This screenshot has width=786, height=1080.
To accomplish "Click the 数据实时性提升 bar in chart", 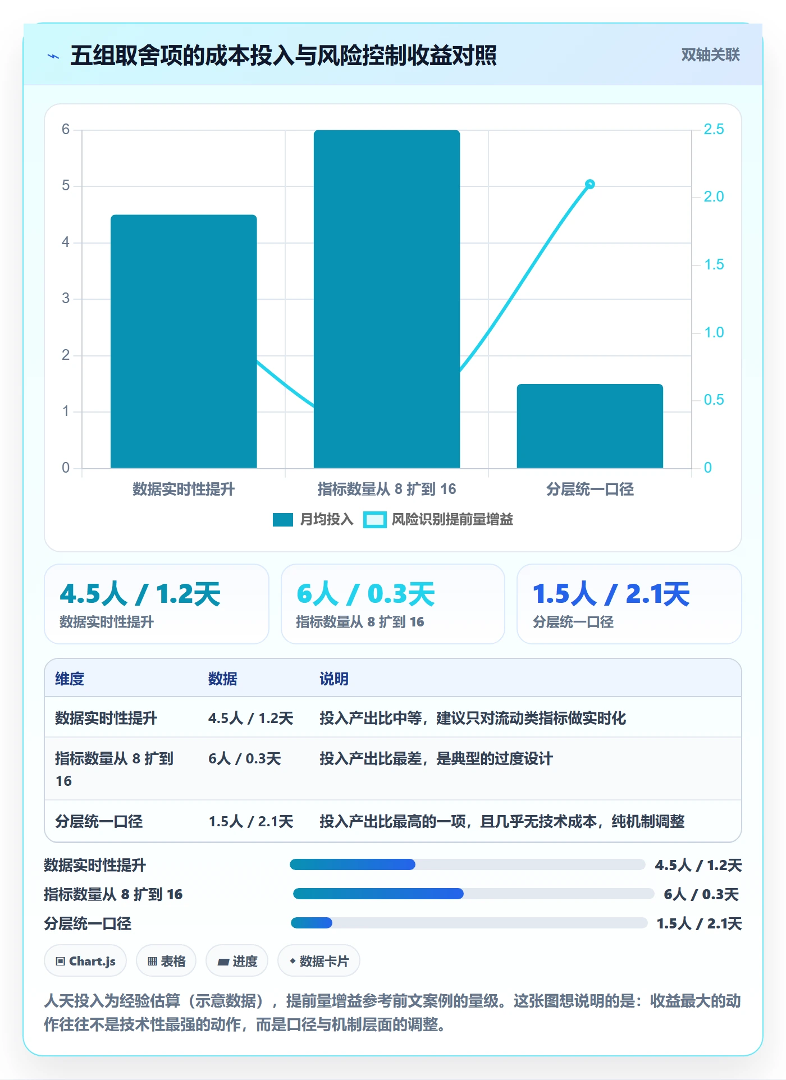I will tap(184, 341).
